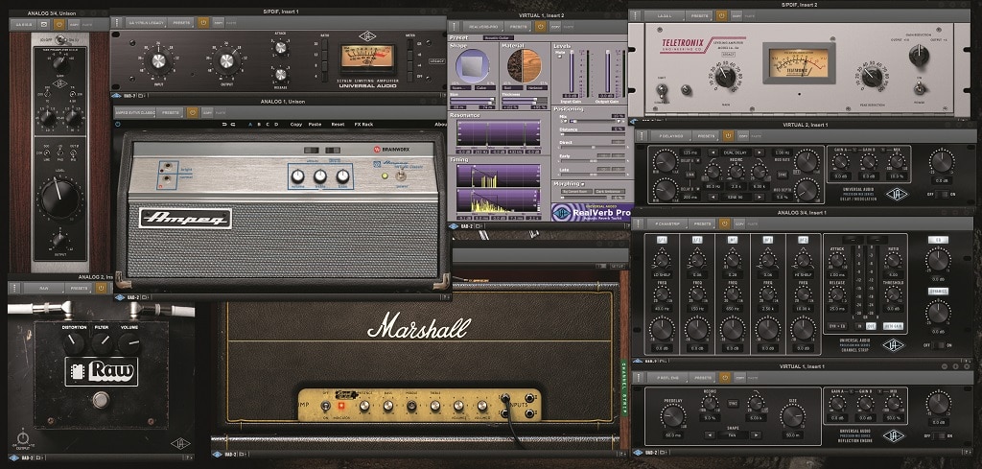Viewport: 982px width, 469px height.
Task: Open Presets dropdown in Delay/Mod window
Action: tap(707, 135)
